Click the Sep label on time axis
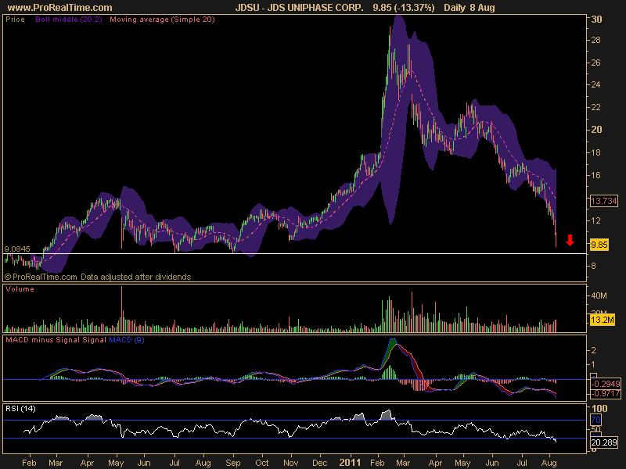 (x=233, y=463)
